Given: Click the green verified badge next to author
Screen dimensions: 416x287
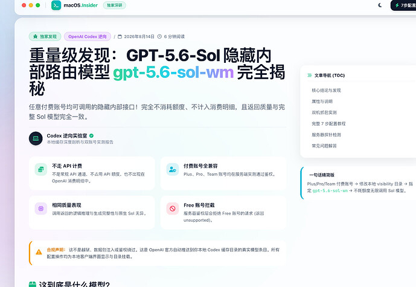Looking at the screenshot, I should [92, 136].
